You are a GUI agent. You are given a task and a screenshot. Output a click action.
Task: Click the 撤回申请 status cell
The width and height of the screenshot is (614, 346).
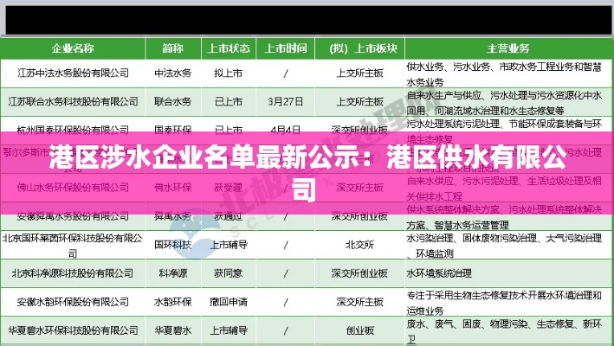(229, 302)
